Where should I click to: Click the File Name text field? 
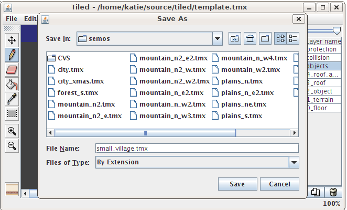196,149
